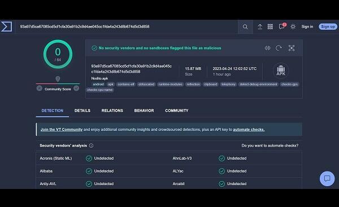Viewport: 339px width, 207px height.
Task: Switch to the BEHAVIOR tab
Action: [144, 111]
